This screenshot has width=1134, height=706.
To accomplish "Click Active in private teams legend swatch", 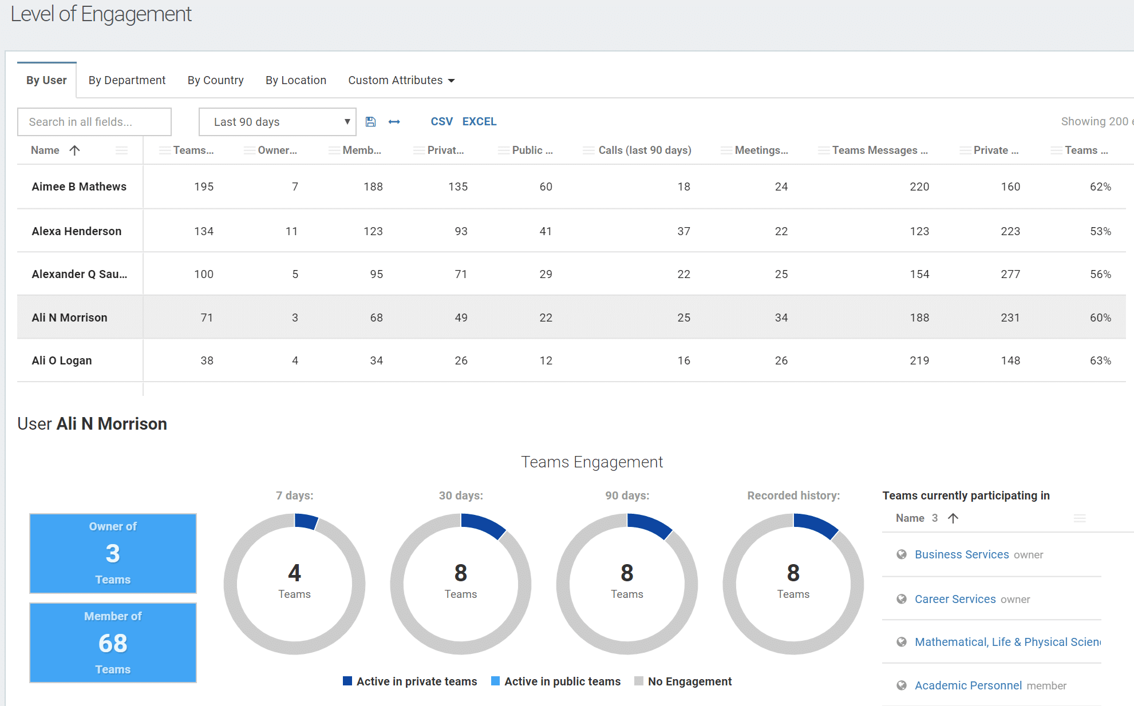I will pos(347,681).
